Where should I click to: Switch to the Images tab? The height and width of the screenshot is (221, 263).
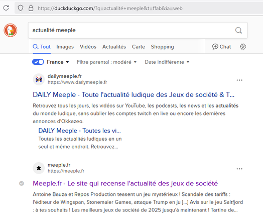(65, 47)
